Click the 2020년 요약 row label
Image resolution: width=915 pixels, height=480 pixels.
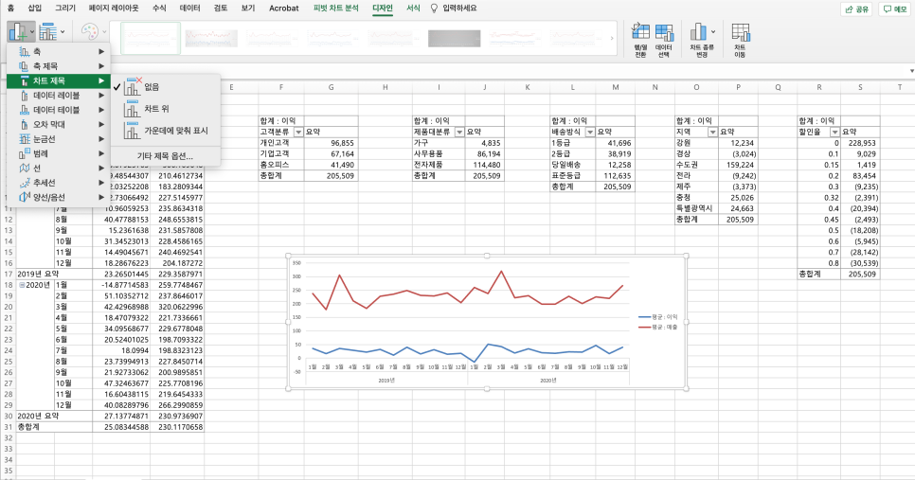click(x=38, y=417)
